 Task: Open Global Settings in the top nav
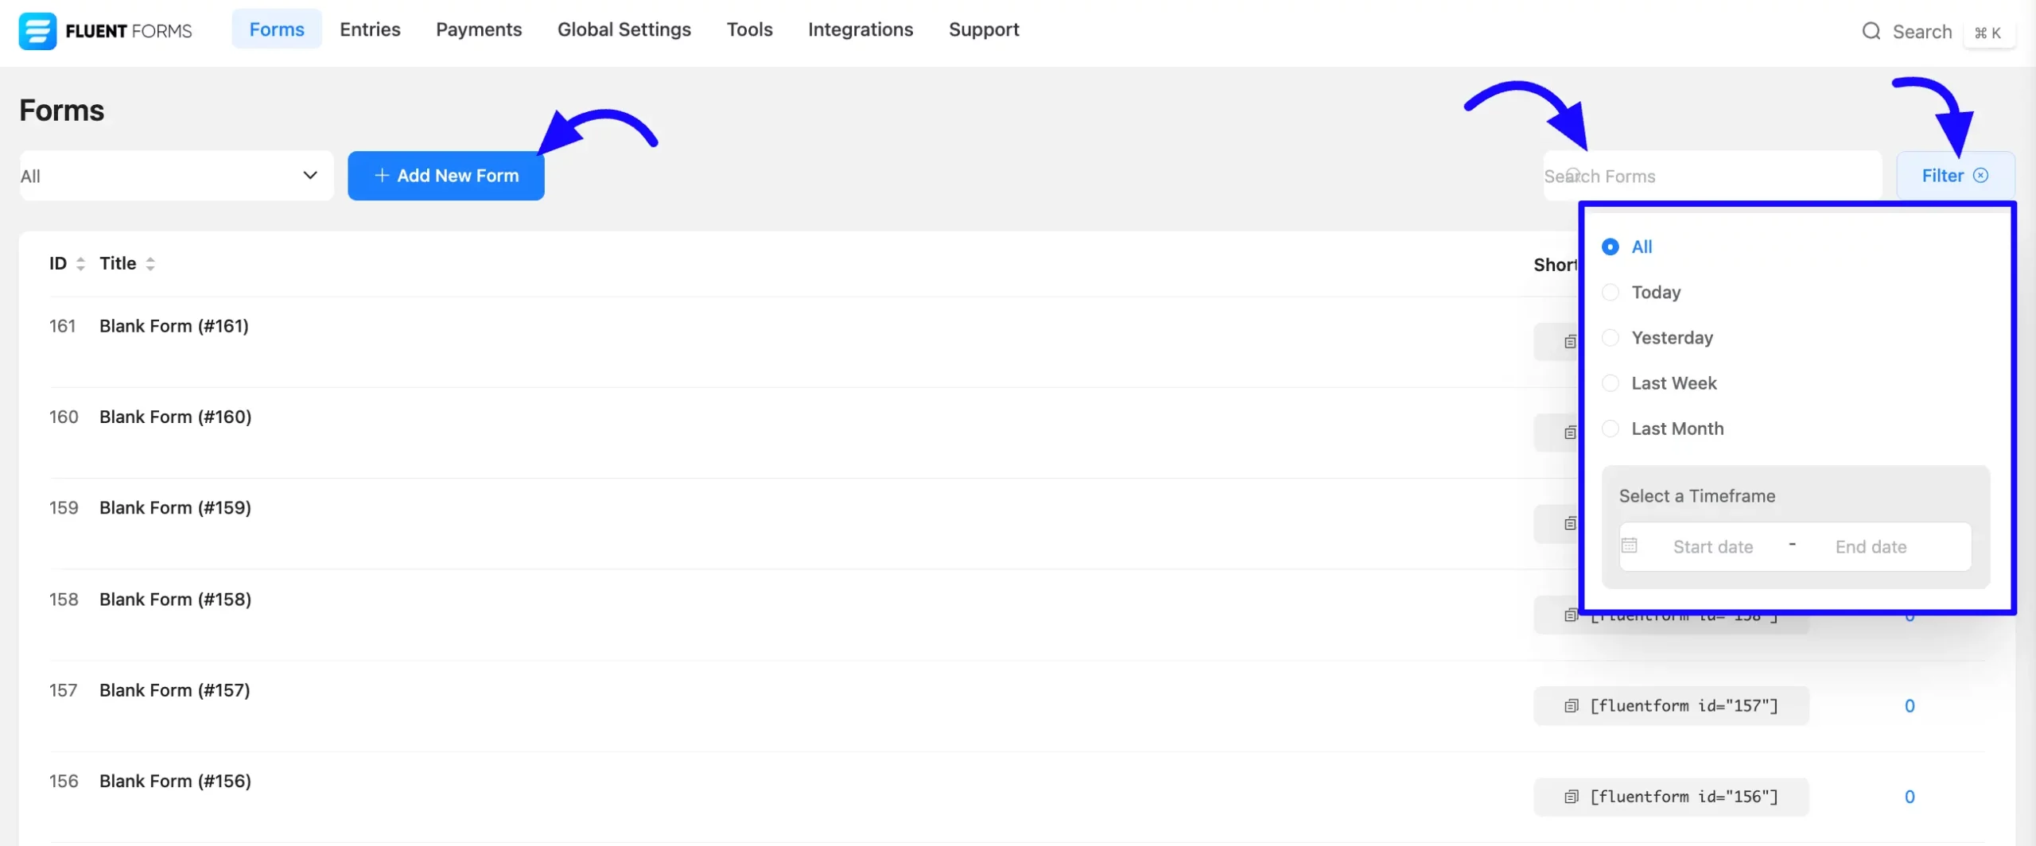point(624,29)
